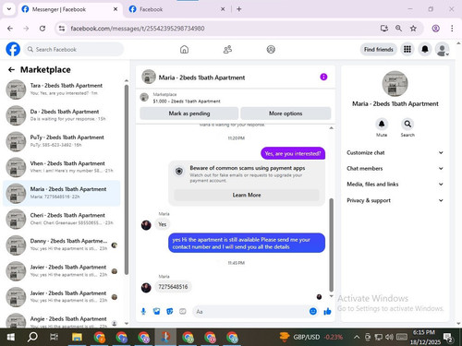The image size is (462, 346).
Task: Open the emoji picker in message box
Action: (x=313, y=312)
